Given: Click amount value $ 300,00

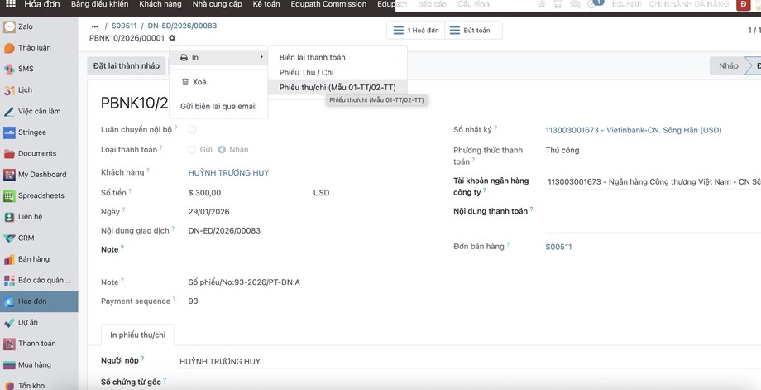Looking at the screenshot, I should click(x=204, y=193).
